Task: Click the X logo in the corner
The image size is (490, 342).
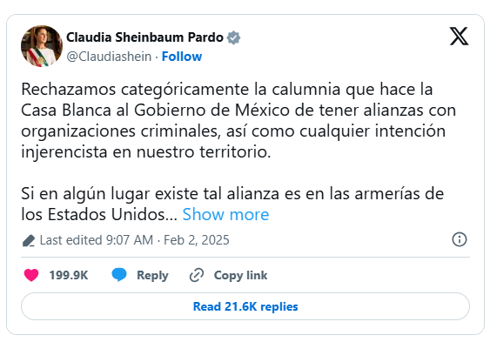Action: coord(459,37)
